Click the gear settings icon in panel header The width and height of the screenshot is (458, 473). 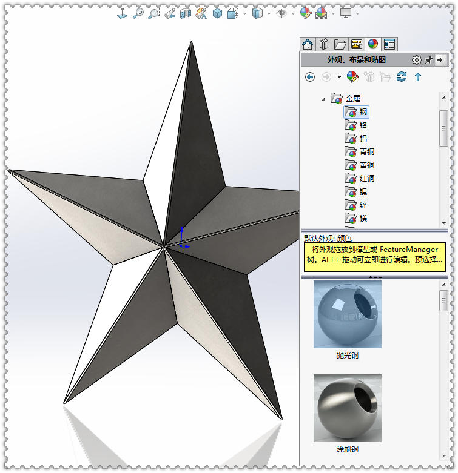[417, 60]
